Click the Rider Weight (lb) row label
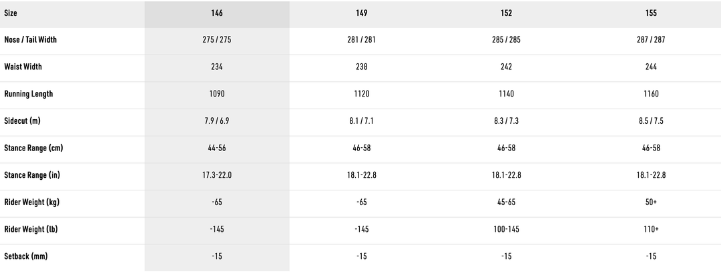Image resolution: width=721 pixels, height=273 pixels. pyautogui.click(x=31, y=230)
